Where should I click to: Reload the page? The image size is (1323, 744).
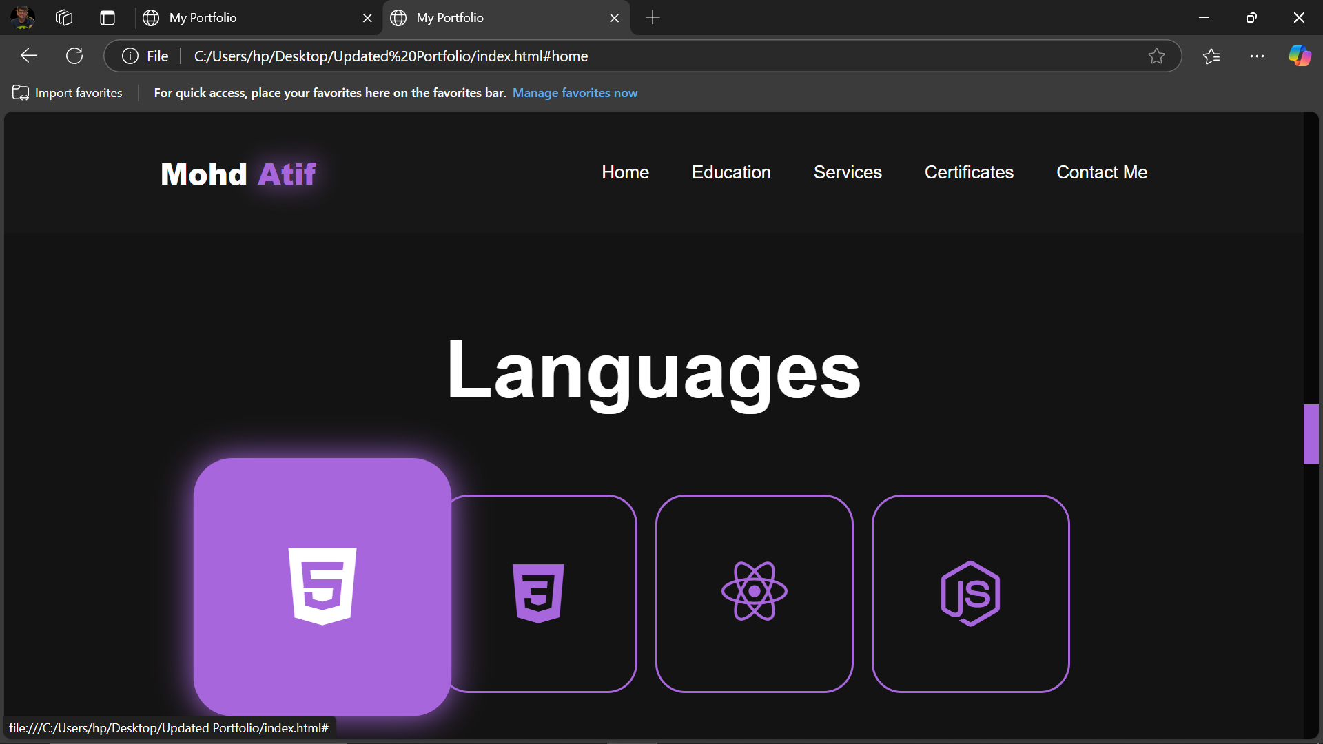pos(74,56)
